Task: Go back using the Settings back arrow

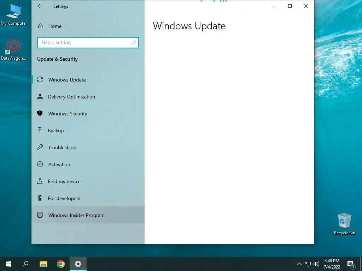Action: (40, 6)
